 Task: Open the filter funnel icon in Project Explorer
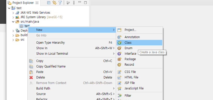click(60, 3)
